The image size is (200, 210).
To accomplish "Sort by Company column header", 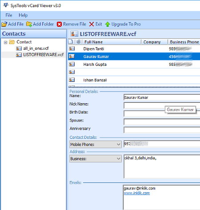I will coord(152,42).
